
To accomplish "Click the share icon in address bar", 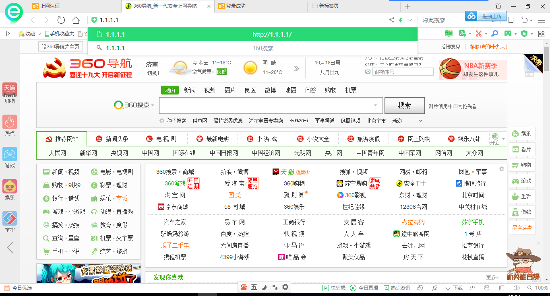I will click(x=392, y=20).
